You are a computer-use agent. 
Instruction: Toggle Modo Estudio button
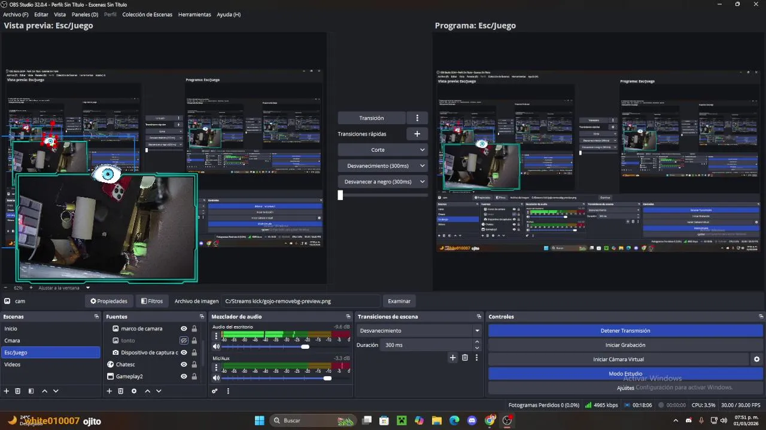[x=625, y=374]
